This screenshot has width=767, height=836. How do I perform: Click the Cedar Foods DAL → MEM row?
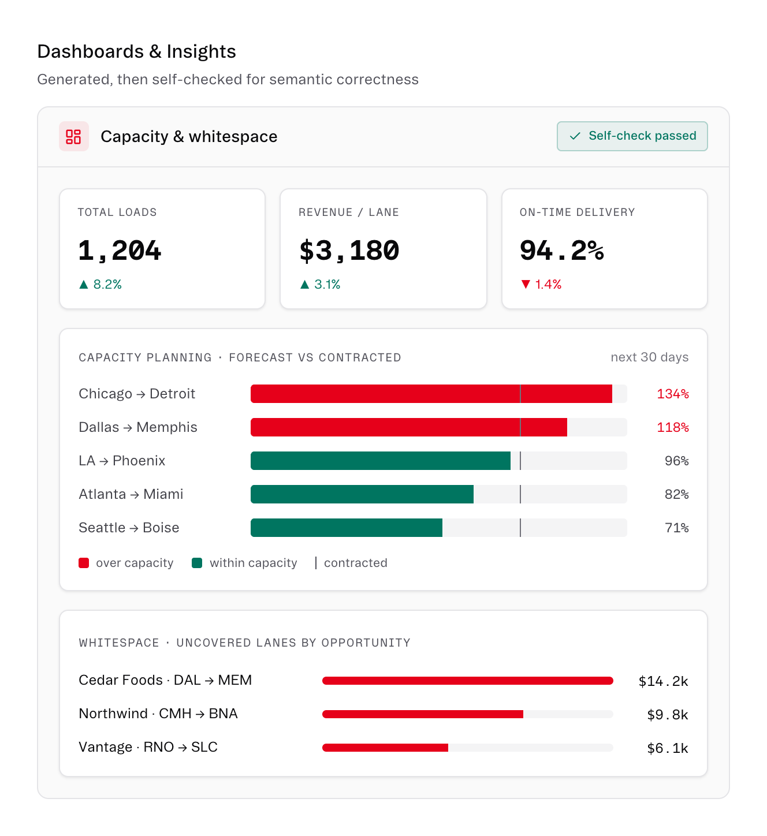point(383,681)
